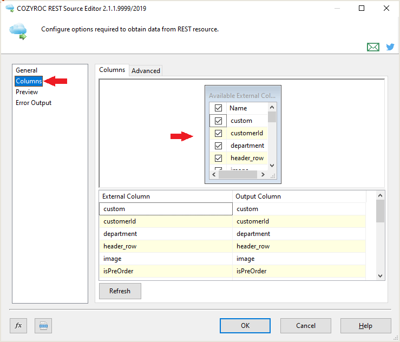
Task: Select the header_row External Column cell
Action: point(166,246)
